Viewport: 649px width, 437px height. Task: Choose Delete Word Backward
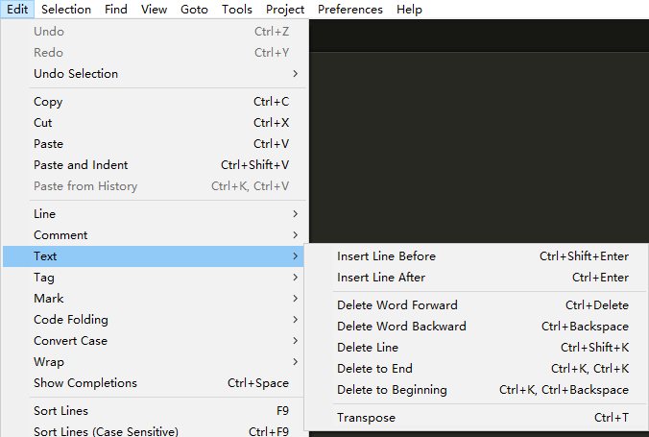[476, 327]
